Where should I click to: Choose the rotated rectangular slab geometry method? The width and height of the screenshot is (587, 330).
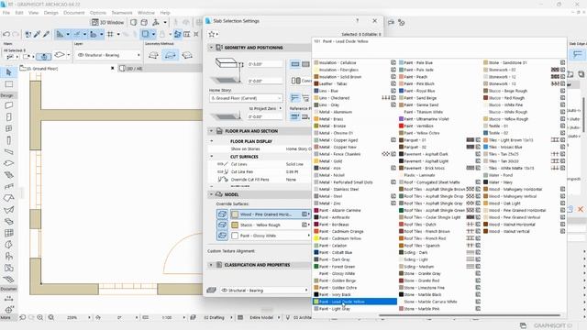[187, 55]
